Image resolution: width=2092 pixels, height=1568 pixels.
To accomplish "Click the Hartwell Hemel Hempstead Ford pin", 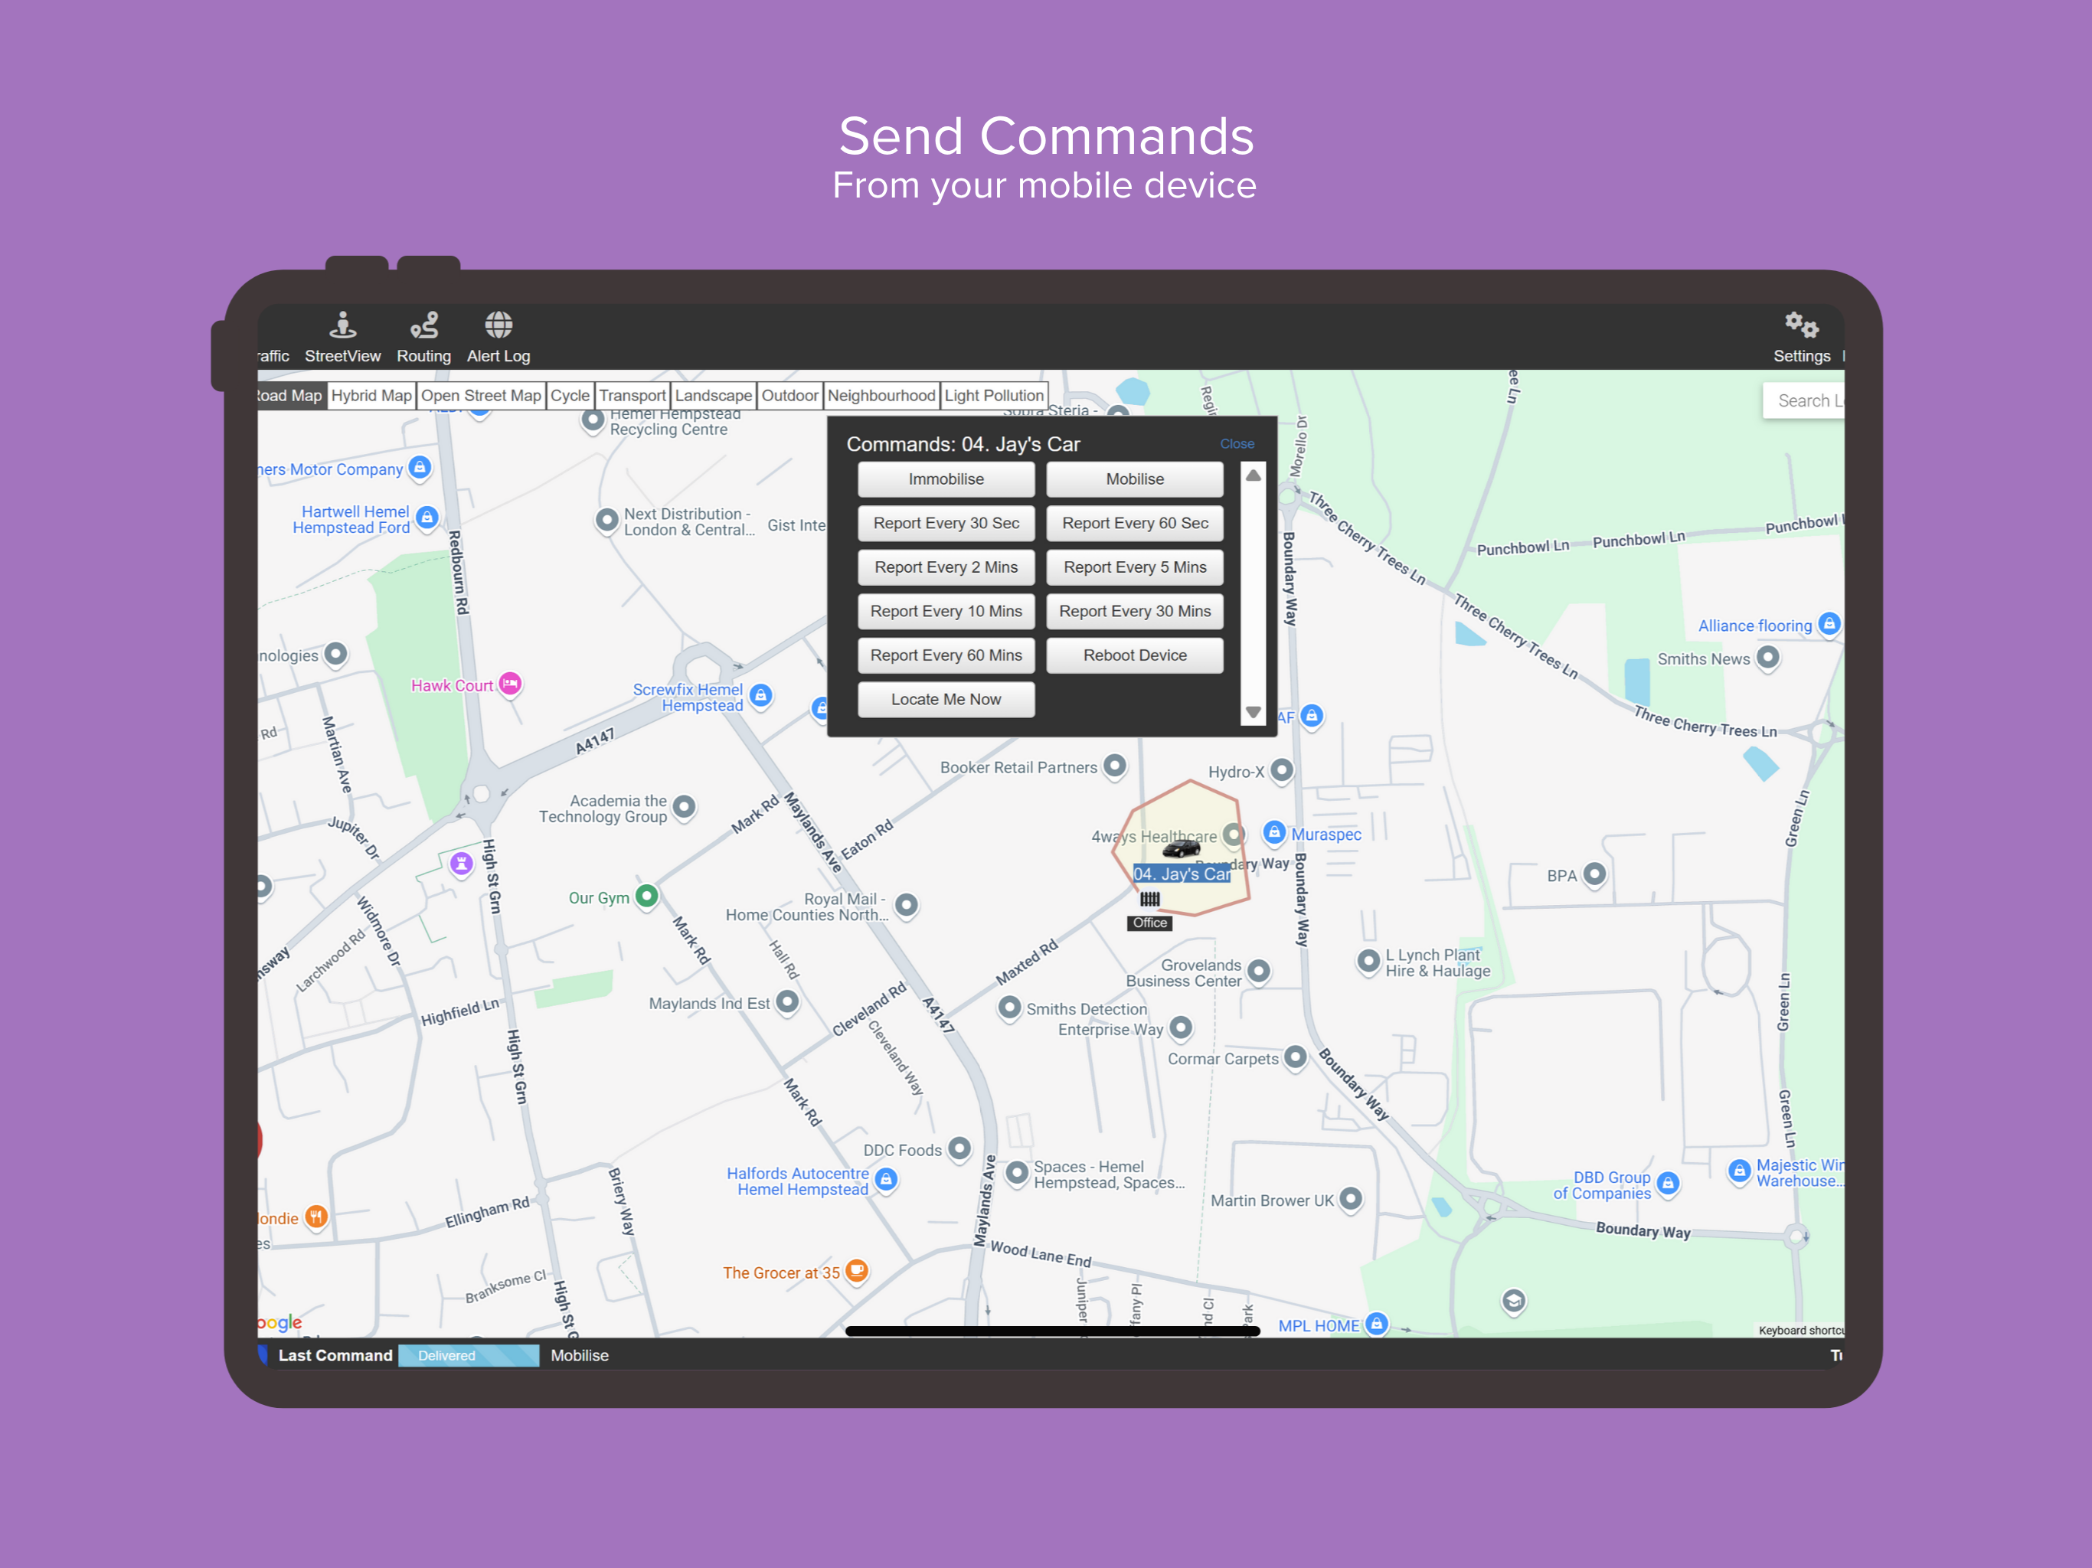I will [x=427, y=518].
